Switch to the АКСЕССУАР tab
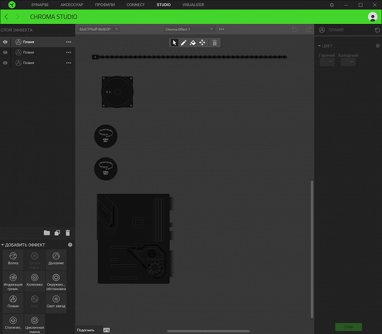382x334 pixels. [72, 5]
